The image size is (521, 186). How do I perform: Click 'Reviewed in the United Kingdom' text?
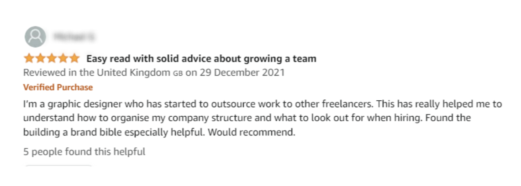tap(97, 72)
